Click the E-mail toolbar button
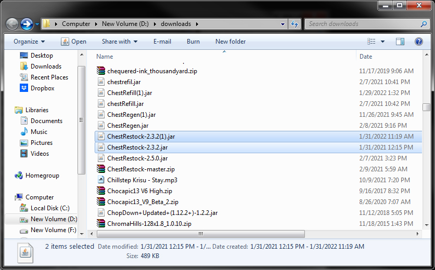 click(162, 42)
